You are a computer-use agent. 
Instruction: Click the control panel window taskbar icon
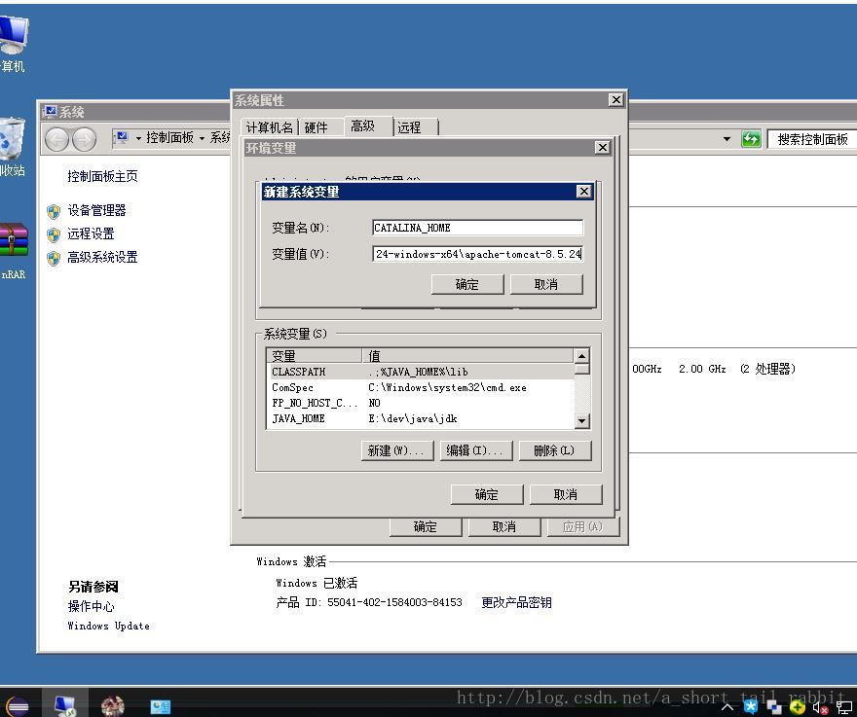[160, 706]
